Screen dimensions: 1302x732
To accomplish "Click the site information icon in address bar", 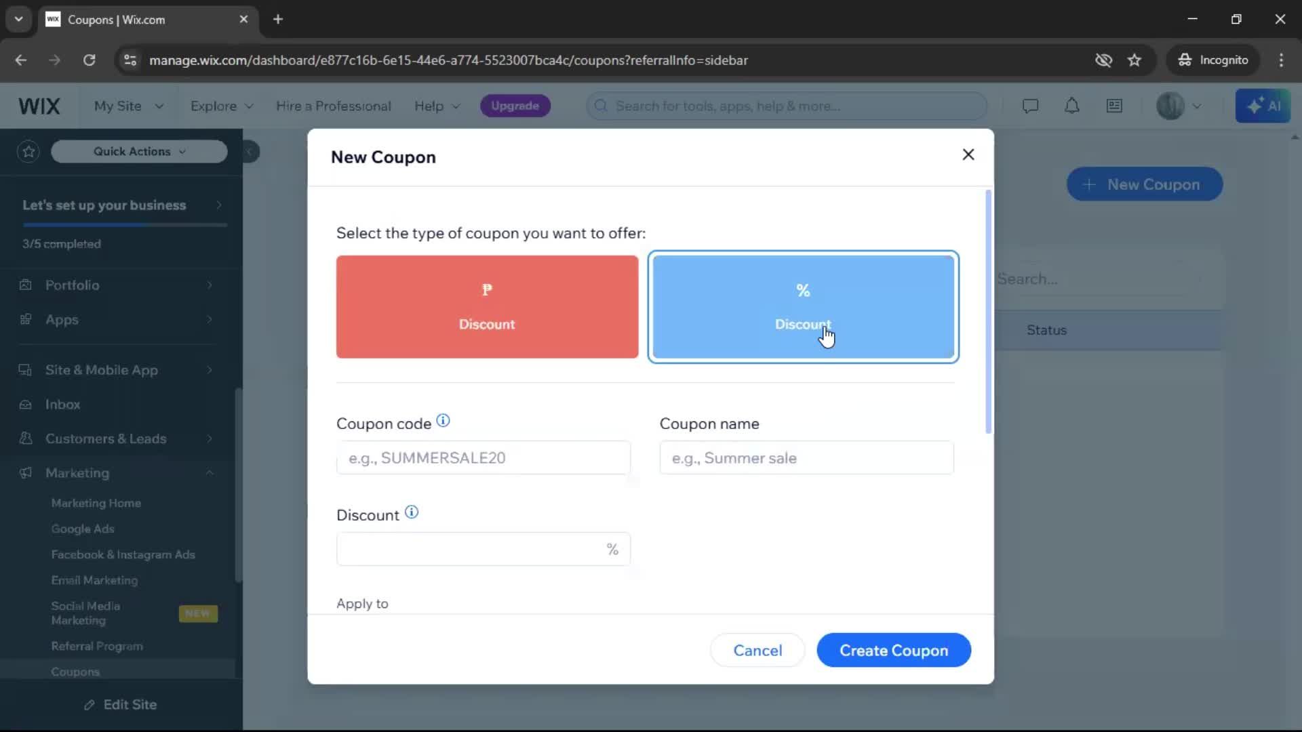I will (x=130, y=60).
